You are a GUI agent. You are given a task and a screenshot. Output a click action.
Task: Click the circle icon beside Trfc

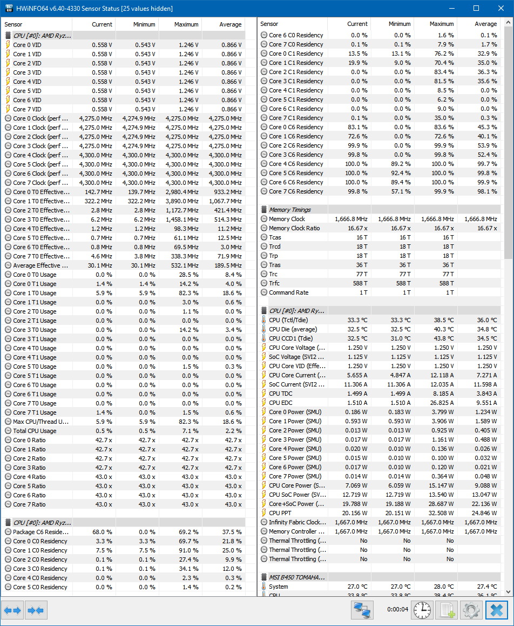click(263, 283)
